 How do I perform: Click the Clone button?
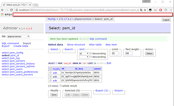pyautogui.click(x=76, y=95)
